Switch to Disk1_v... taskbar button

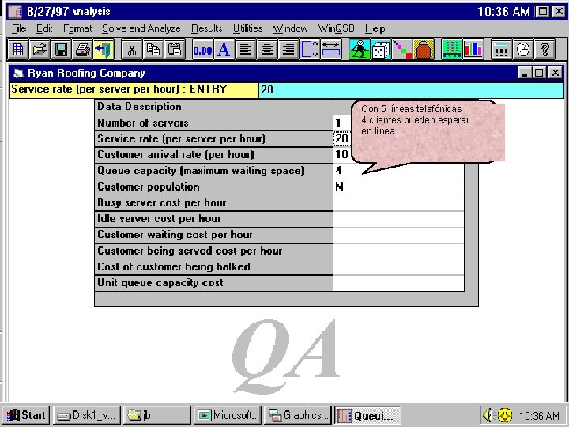click(x=86, y=415)
